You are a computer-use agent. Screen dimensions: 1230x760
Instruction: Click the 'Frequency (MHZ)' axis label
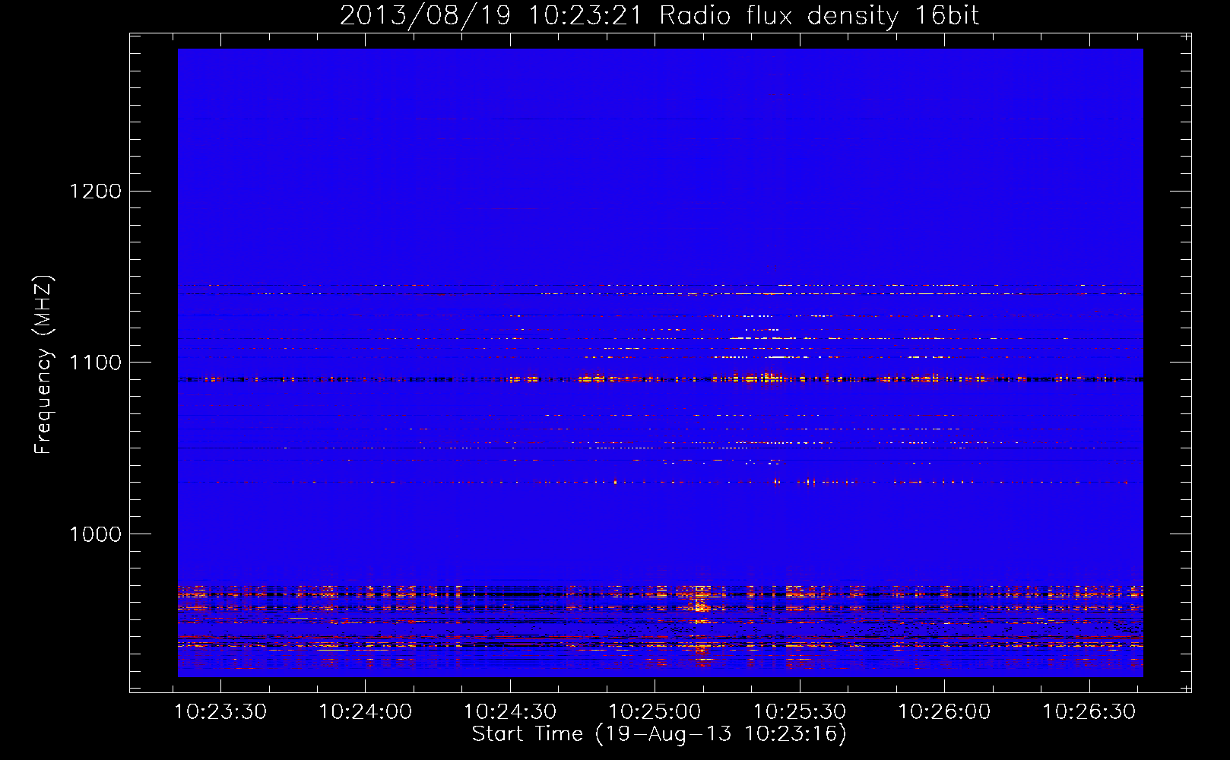pos(44,365)
